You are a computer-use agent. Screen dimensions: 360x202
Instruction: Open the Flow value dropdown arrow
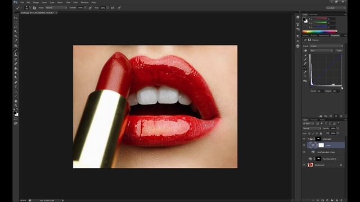107,8
